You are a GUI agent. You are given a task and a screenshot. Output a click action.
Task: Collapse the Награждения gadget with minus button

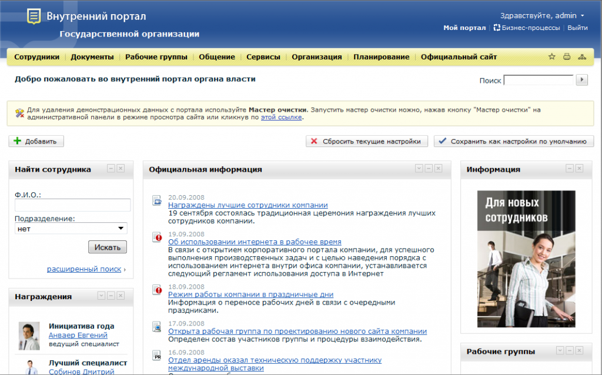coord(111,296)
